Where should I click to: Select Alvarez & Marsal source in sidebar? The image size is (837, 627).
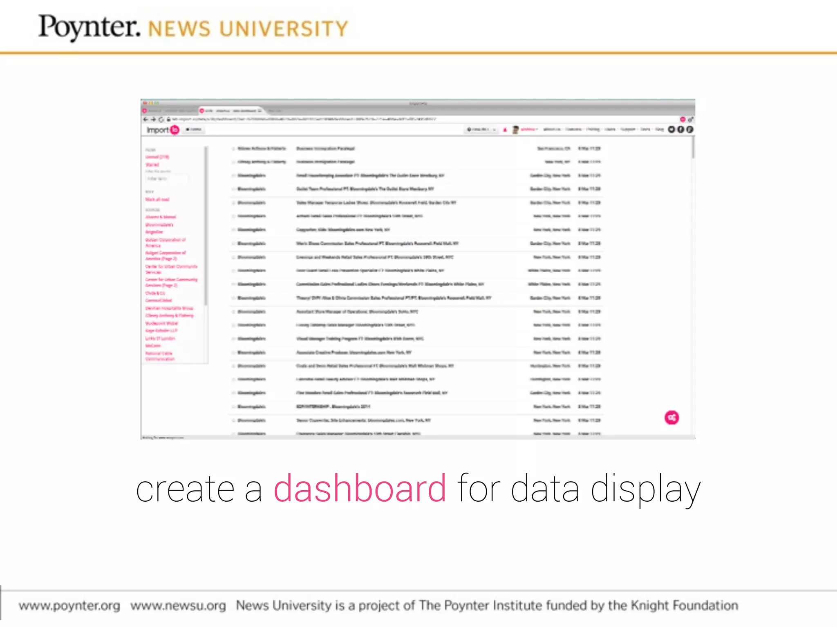pyautogui.click(x=161, y=217)
